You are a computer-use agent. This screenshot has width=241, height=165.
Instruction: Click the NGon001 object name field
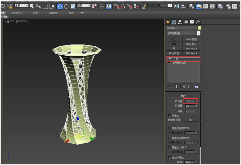pos(182,28)
